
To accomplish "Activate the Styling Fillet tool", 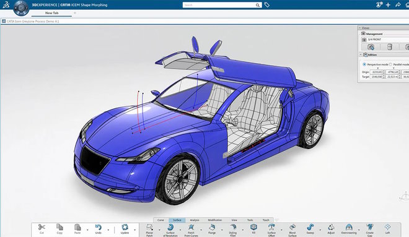I will click(232, 230).
